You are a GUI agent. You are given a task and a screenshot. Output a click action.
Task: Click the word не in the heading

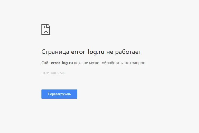tap(110, 52)
